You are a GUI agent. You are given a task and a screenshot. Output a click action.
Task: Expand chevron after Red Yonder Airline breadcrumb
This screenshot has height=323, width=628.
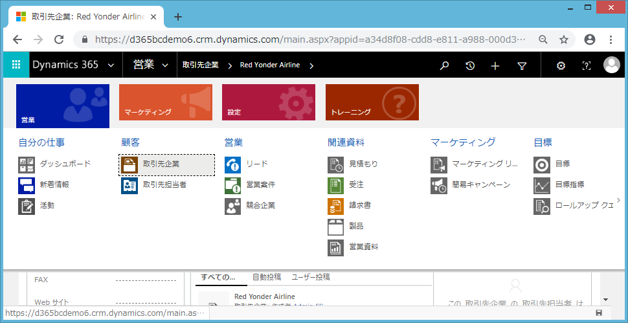pos(311,66)
